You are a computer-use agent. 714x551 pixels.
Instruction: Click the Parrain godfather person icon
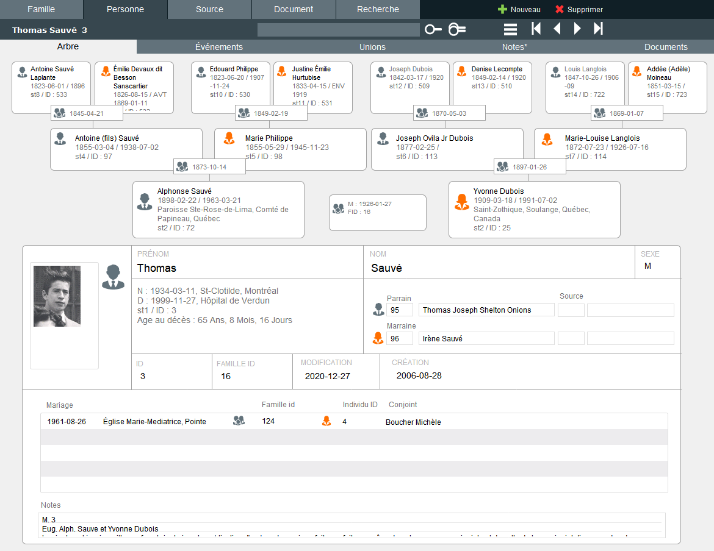pyautogui.click(x=378, y=310)
